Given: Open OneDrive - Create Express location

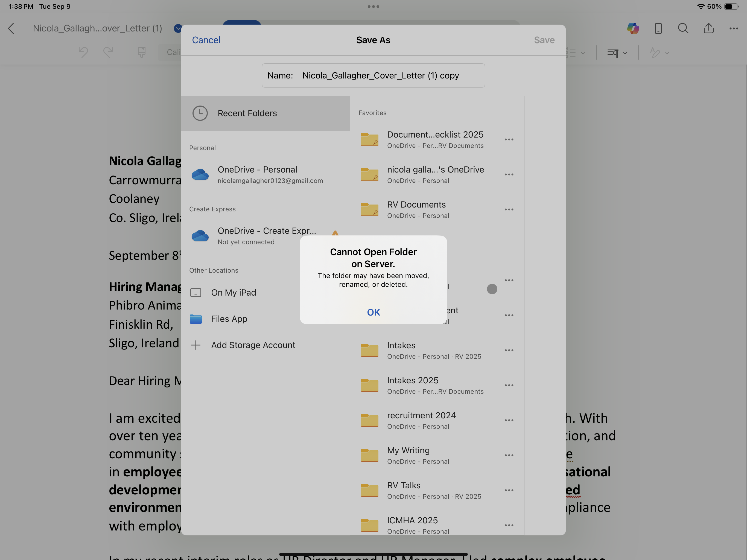Looking at the screenshot, I should [265, 236].
